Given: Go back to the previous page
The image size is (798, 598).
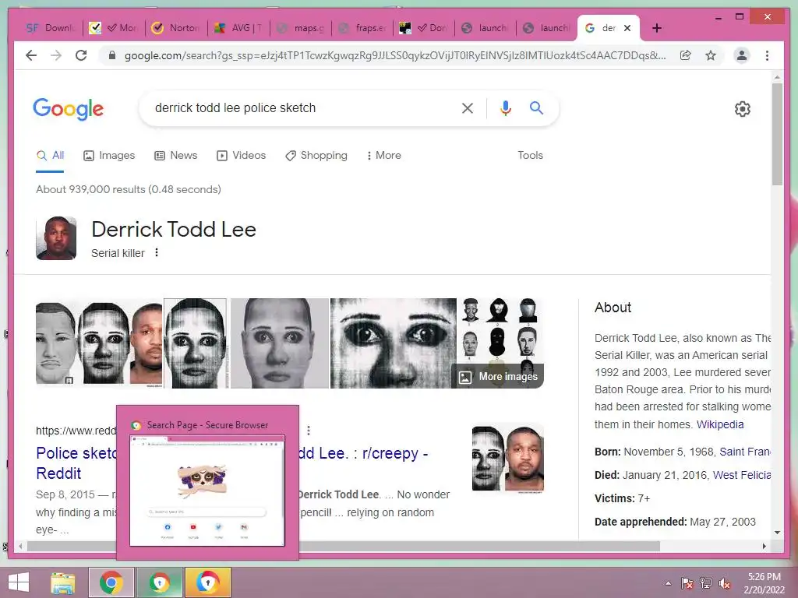Looking at the screenshot, I should pos(31,55).
